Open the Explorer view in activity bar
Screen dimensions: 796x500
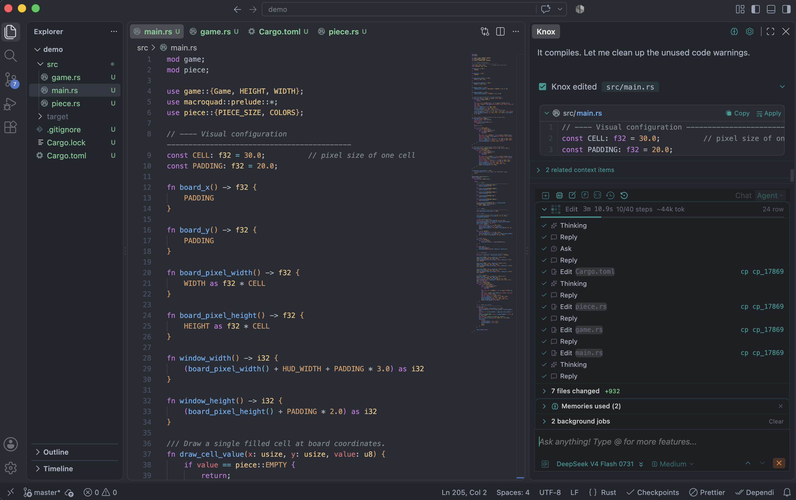pos(11,32)
